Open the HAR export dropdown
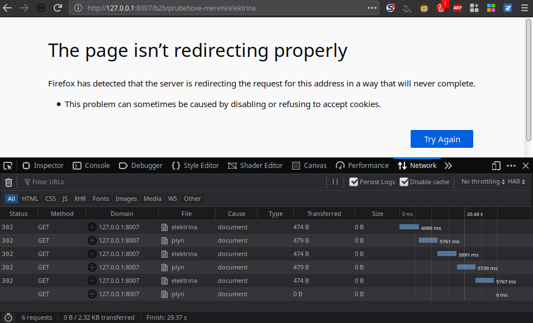 click(516, 182)
